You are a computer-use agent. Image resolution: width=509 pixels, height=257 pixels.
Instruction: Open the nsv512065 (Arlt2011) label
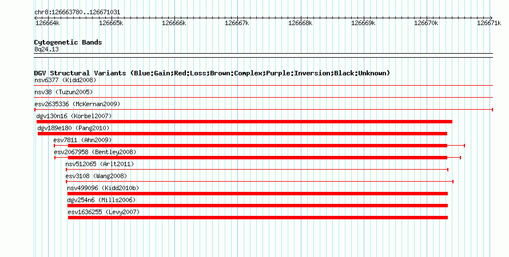pos(100,164)
